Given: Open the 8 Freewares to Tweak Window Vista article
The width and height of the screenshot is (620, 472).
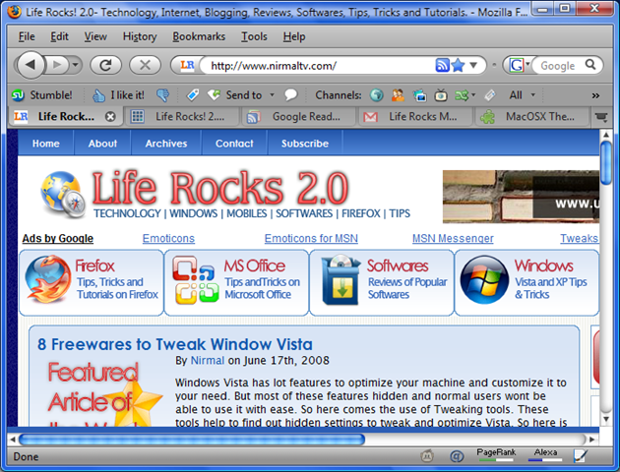Looking at the screenshot, I should pos(175,344).
